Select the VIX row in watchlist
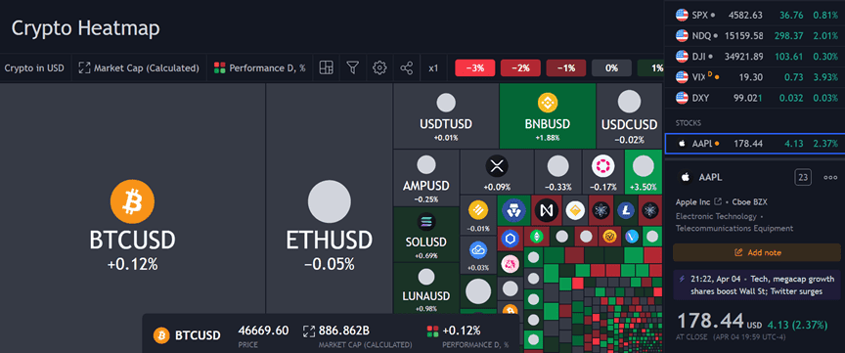The width and height of the screenshot is (845, 353). pos(755,77)
